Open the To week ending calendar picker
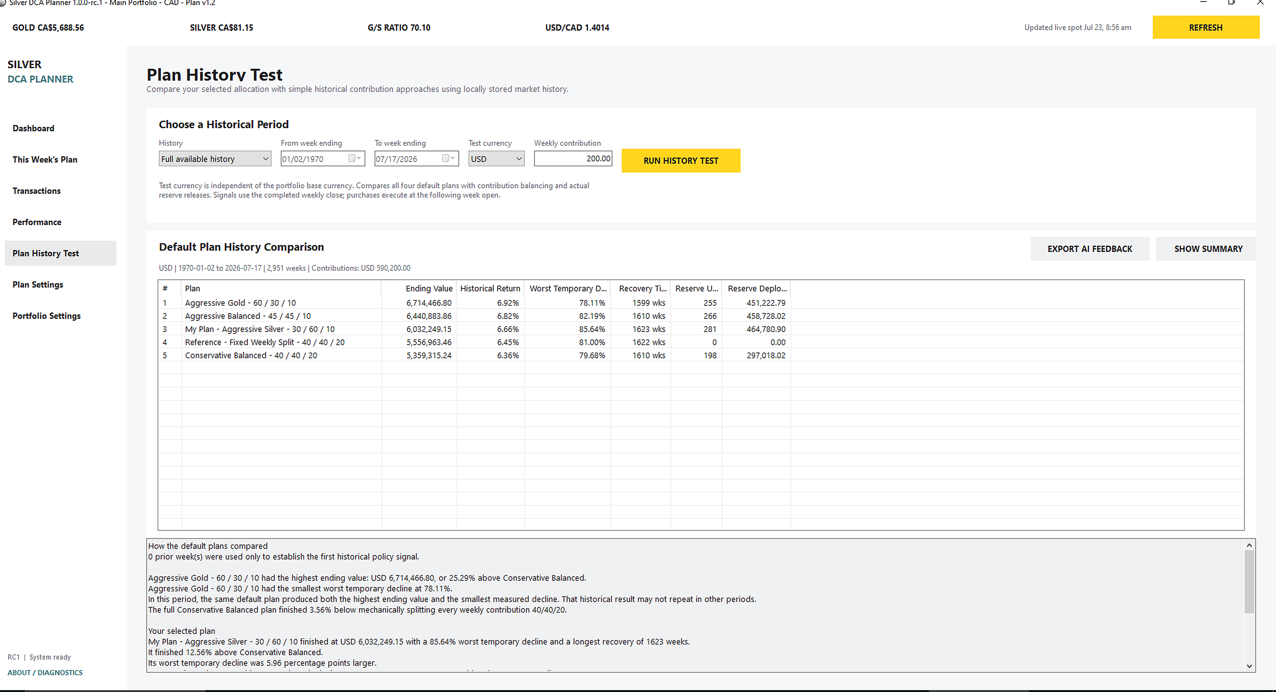This screenshot has height=692, width=1276. 448,158
